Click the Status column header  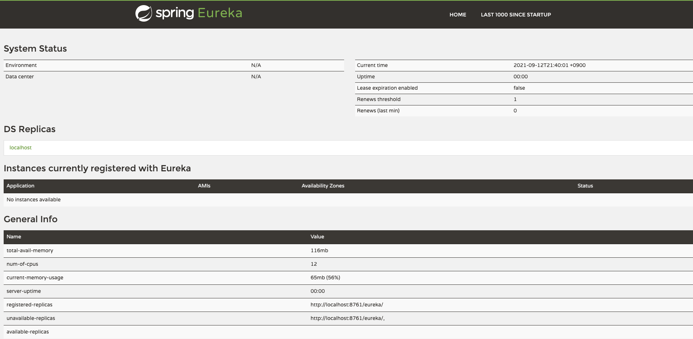pos(585,186)
